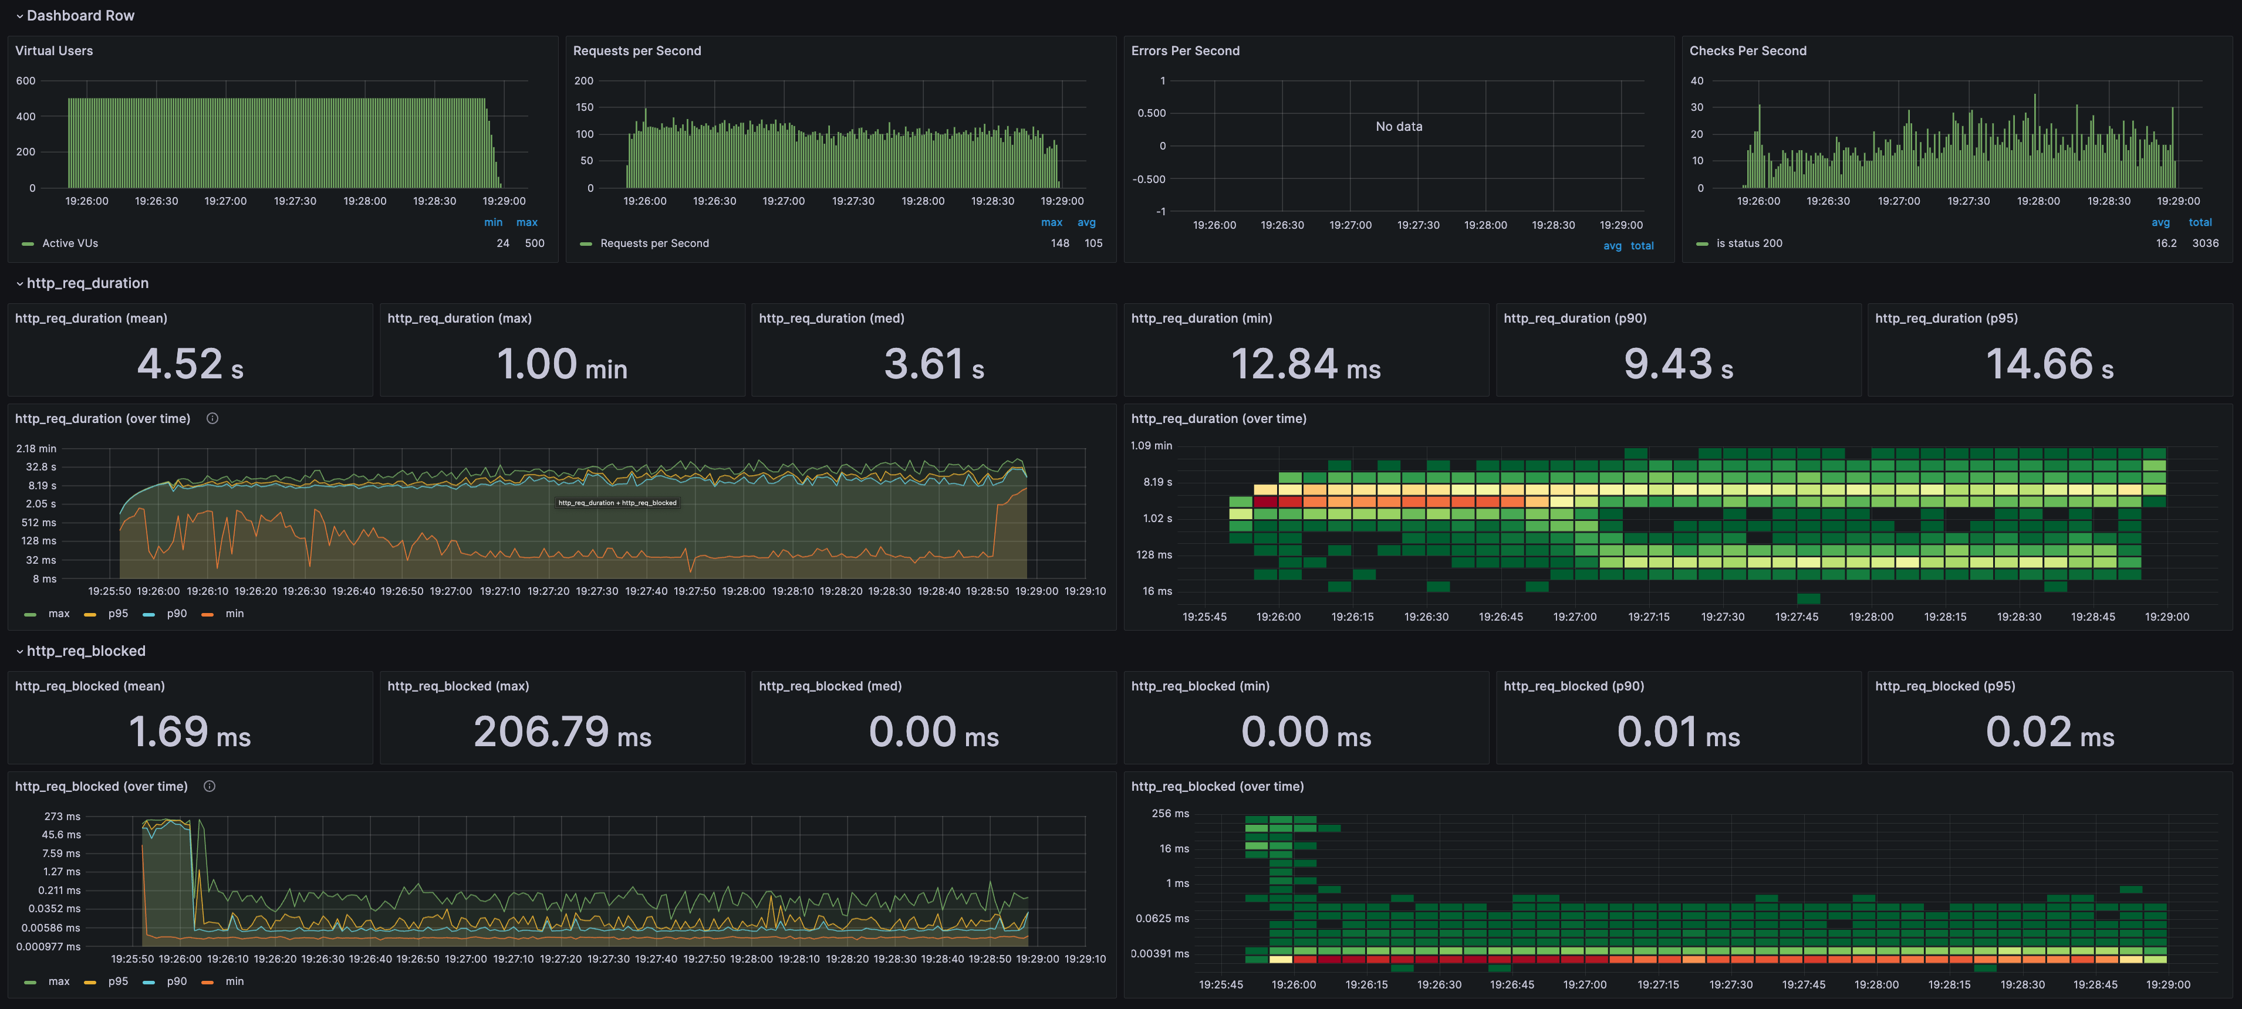Click info icon beside http_req_duration (over time) title

pyautogui.click(x=212, y=418)
